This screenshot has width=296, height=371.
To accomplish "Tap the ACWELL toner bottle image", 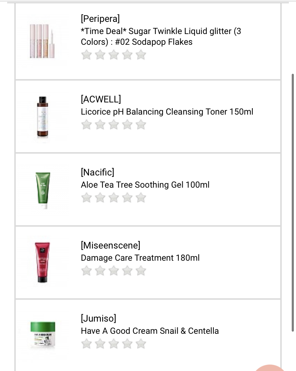I will [43, 117].
